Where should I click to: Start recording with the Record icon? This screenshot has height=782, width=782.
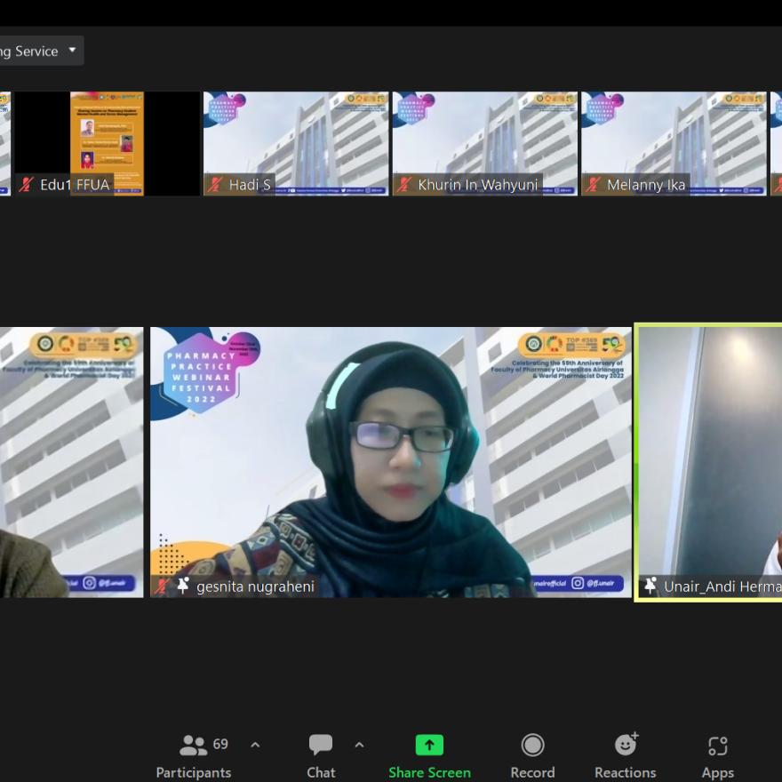(x=532, y=745)
